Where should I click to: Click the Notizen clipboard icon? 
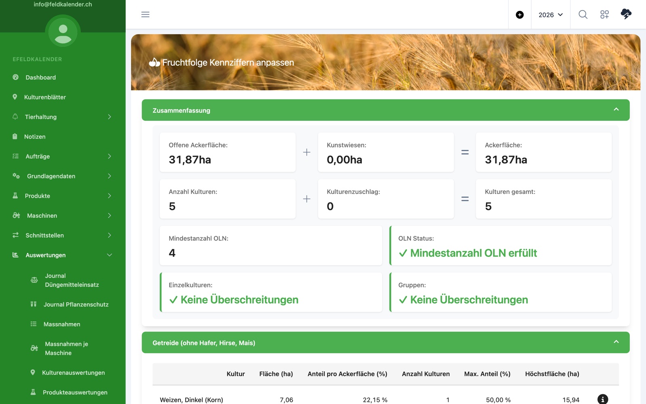[x=15, y=136]
